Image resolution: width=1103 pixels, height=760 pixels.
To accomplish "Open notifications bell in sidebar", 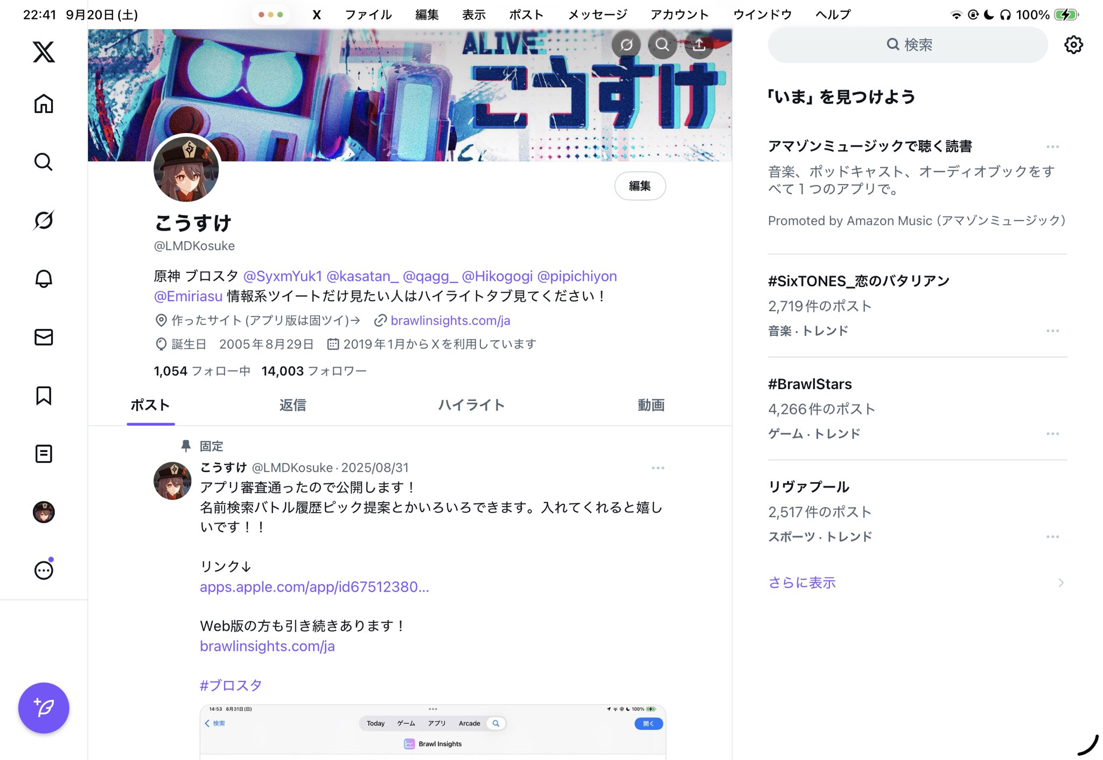I will (44, 278).
